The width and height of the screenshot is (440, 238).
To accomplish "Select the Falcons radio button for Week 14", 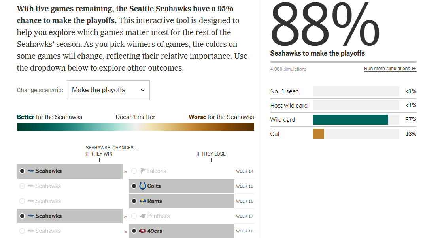I will (x=134, y=171).
